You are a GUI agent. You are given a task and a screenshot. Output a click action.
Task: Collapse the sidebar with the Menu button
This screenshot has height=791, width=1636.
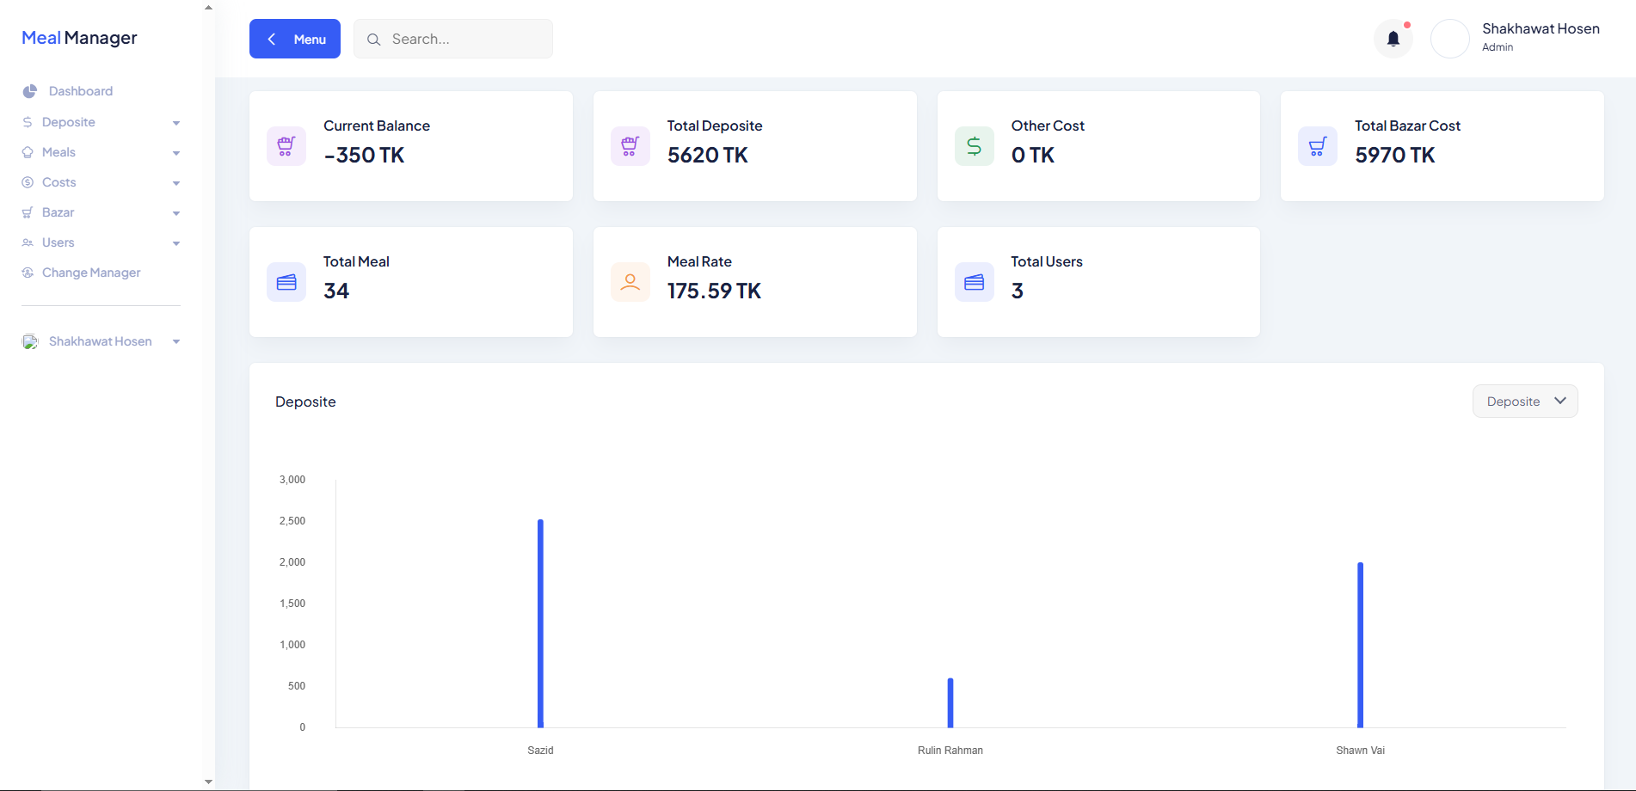pos(295,39)
